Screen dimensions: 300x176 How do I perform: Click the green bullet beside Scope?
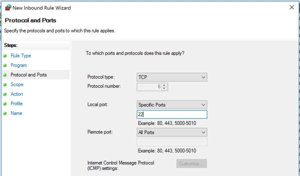5,85
